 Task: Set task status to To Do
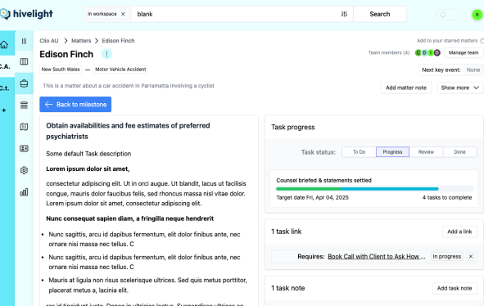click(x=359, y=152)
